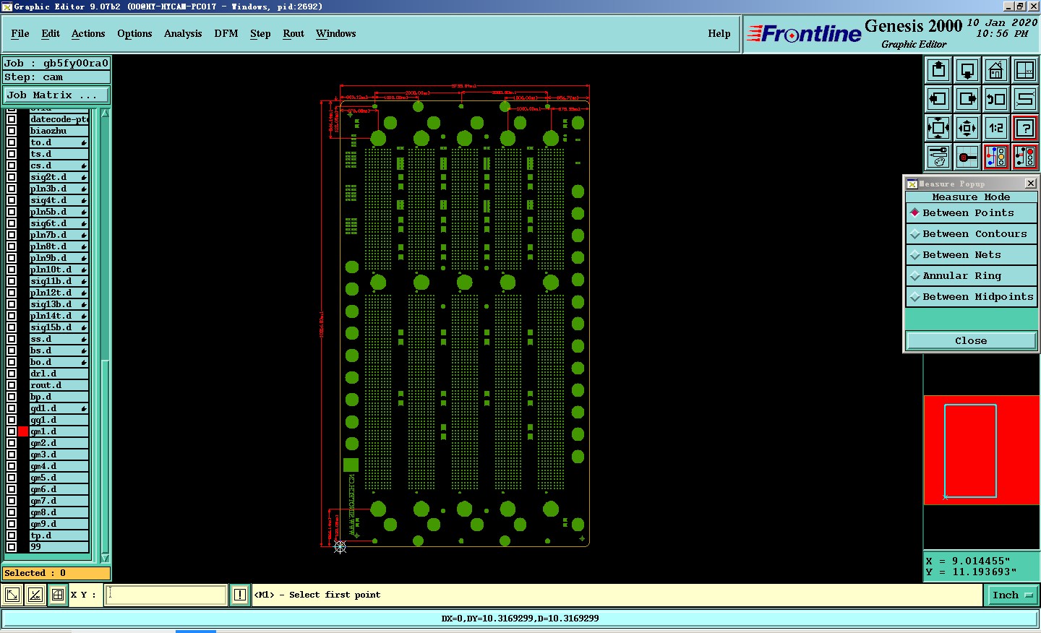Select layer sig15b.d in layer list

pos(59,327)
